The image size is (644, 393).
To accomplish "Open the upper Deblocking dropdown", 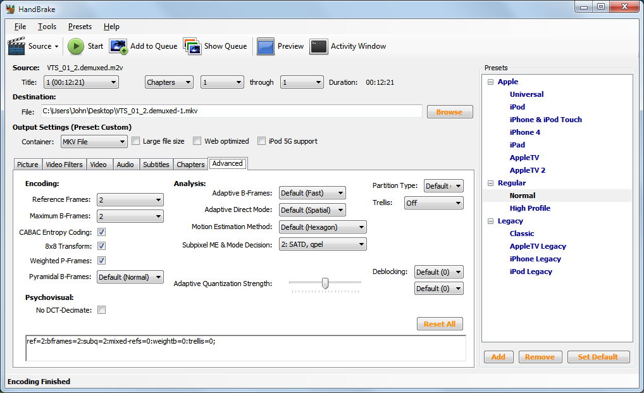I will [439, 272].
